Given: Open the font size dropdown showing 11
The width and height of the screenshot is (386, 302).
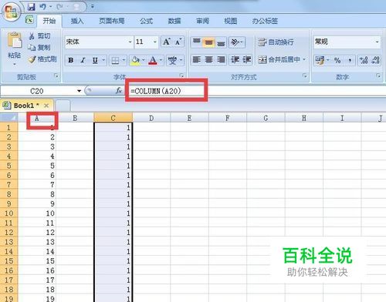Looking at the screenshot, I should tap(155, 42).
